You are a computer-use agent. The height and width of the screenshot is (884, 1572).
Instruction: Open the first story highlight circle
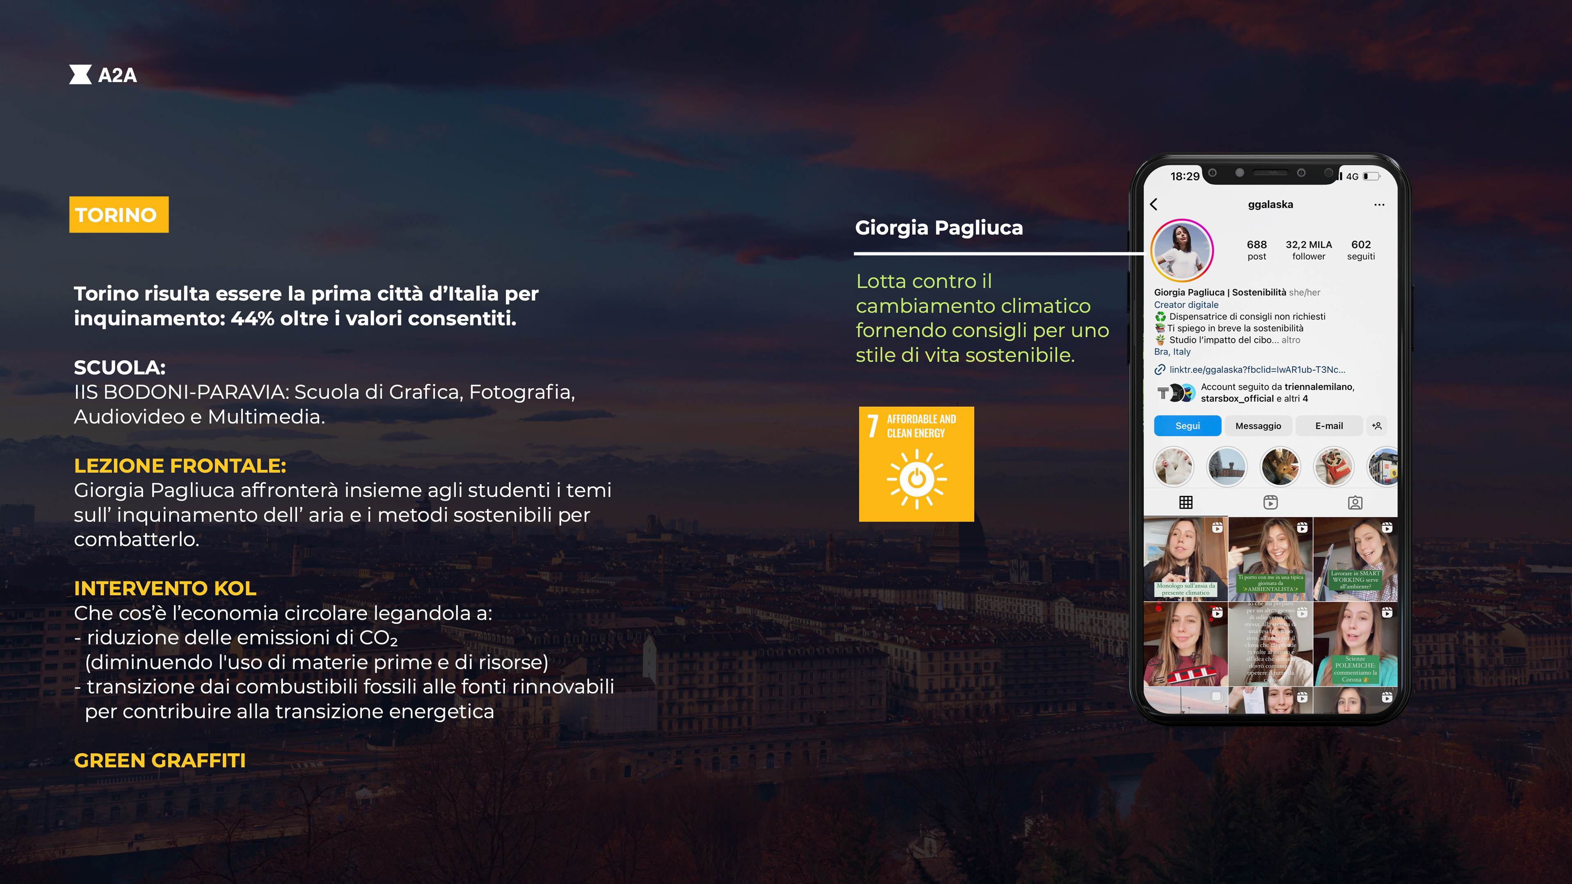pos(1173,467)
